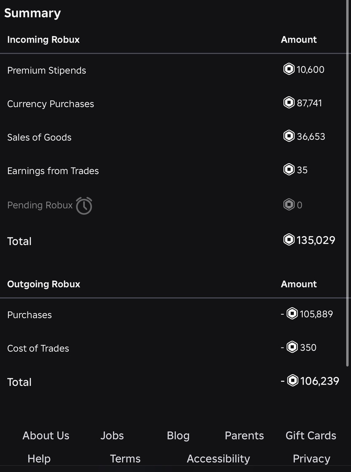Click the Robux icon next to Currency Purchases
This screenshot has height=472, width=351.
coord(289,102)
